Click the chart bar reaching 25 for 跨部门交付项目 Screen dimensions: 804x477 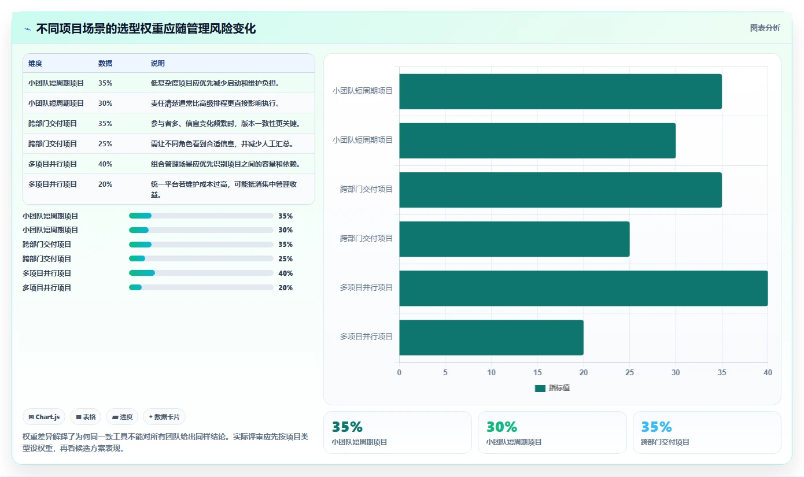[514, 239]
